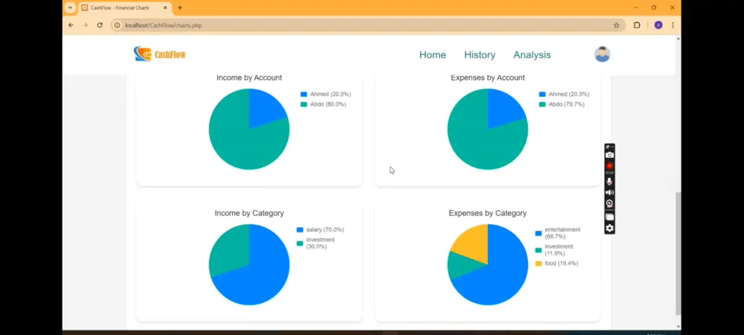The width and height of the screenshot is (744, 335).
Task: Toggle salary (70.0%) legend entry
Action: click(x=320, y=229)
